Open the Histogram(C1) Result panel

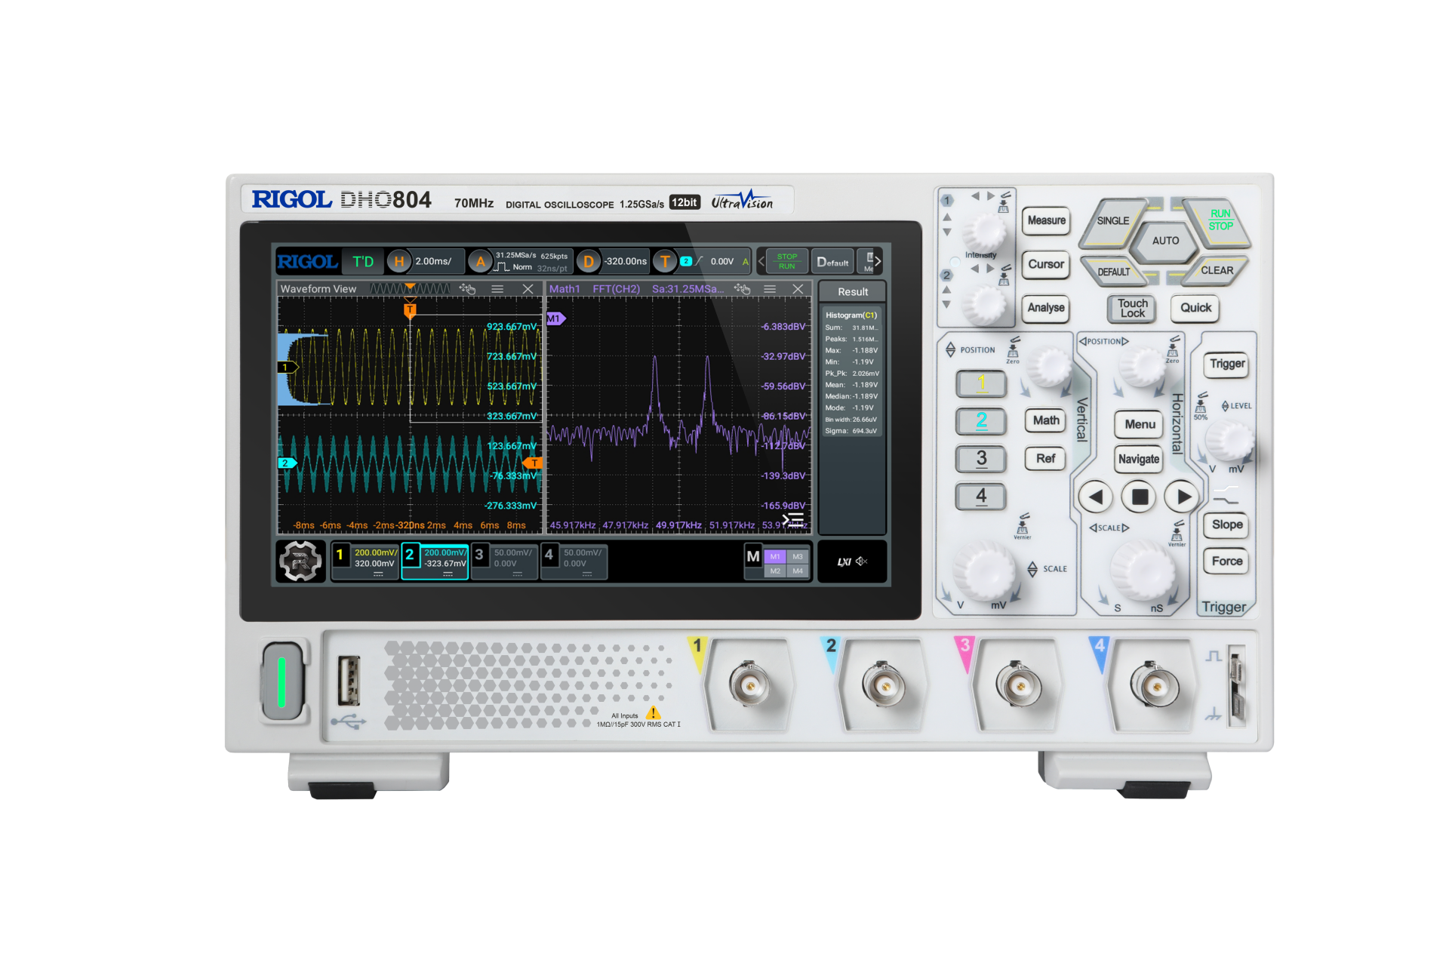[851, 313]
